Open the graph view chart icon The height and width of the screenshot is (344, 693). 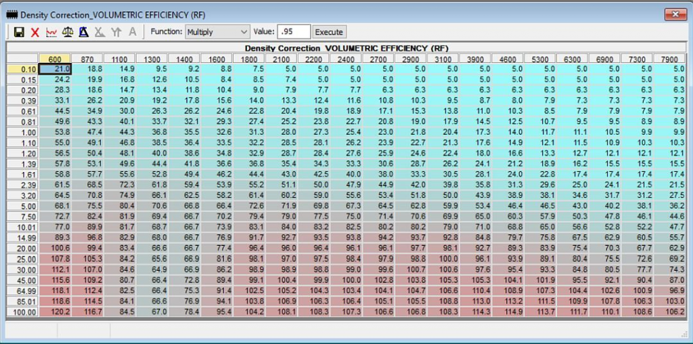(x=51, y=32)
